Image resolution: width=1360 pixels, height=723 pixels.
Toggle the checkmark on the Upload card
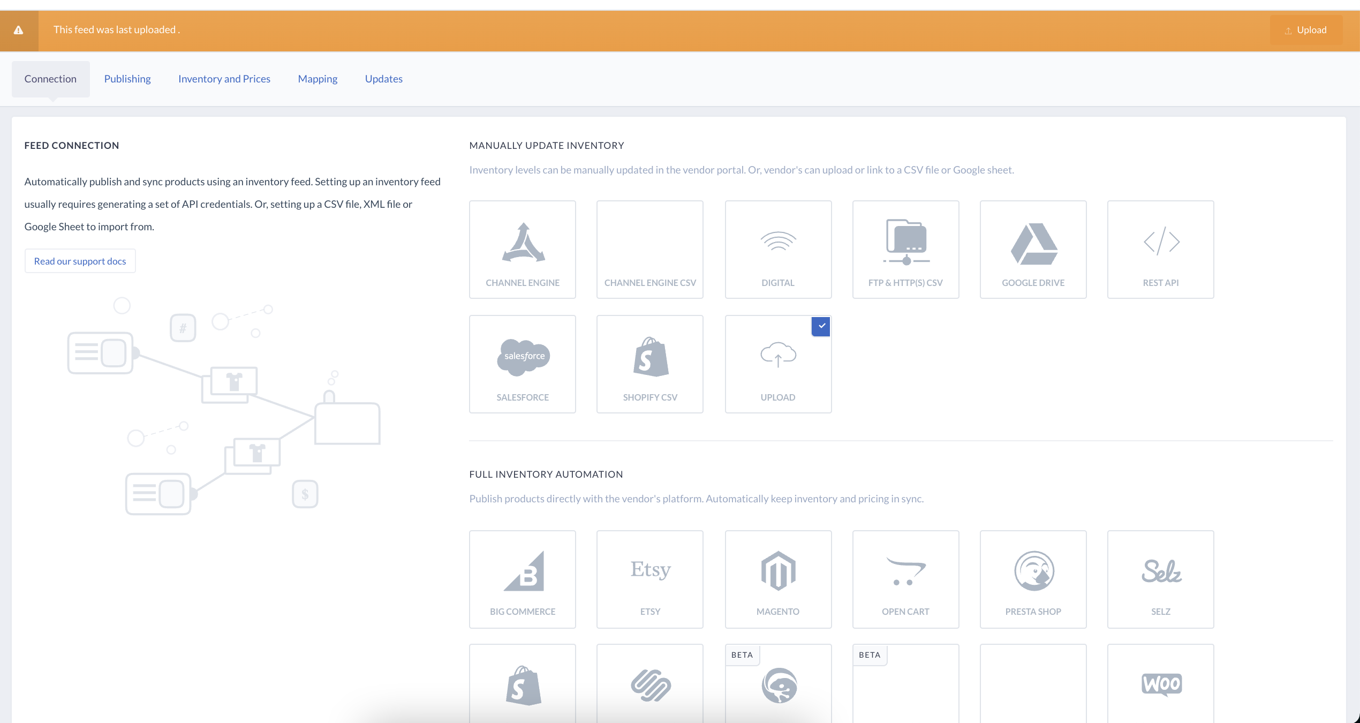821,326
